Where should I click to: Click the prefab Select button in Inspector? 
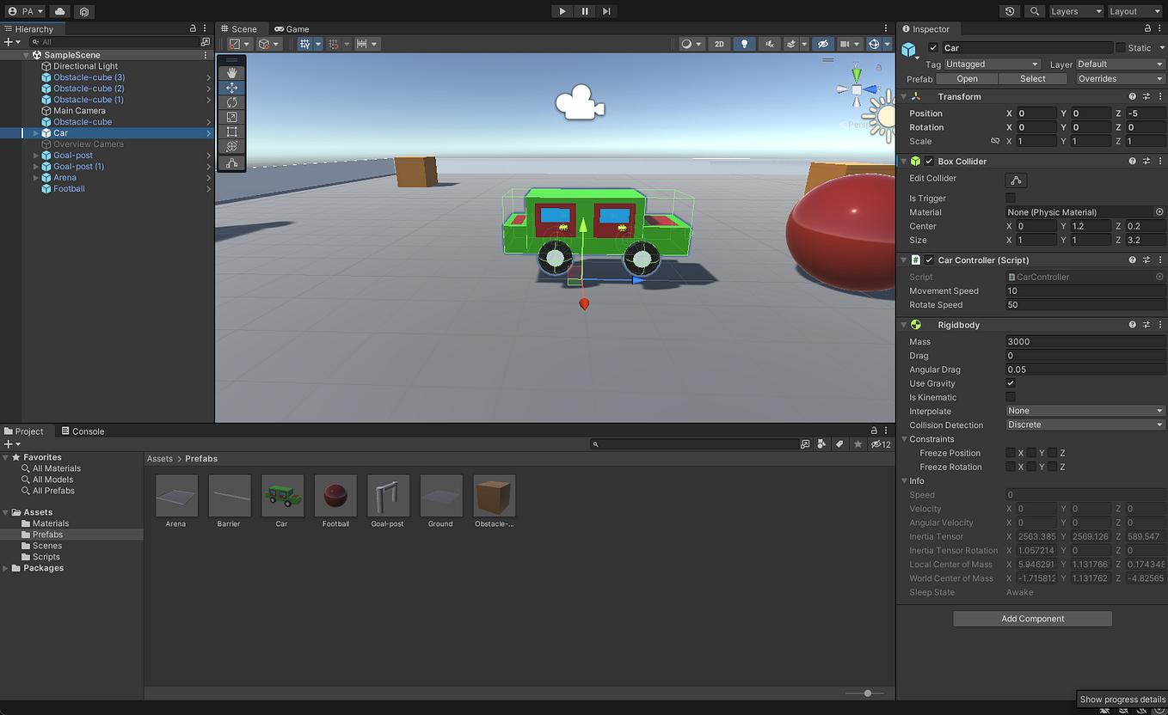[1032, 78]
